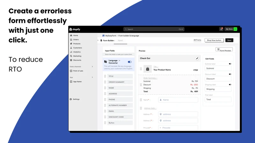
Task: Click drag handle beside DISCOUNT CODE
Action: [x=105, y=117]
